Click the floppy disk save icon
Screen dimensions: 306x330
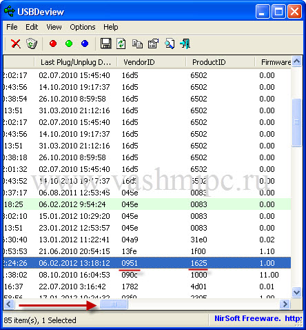[x=106, y=43]
